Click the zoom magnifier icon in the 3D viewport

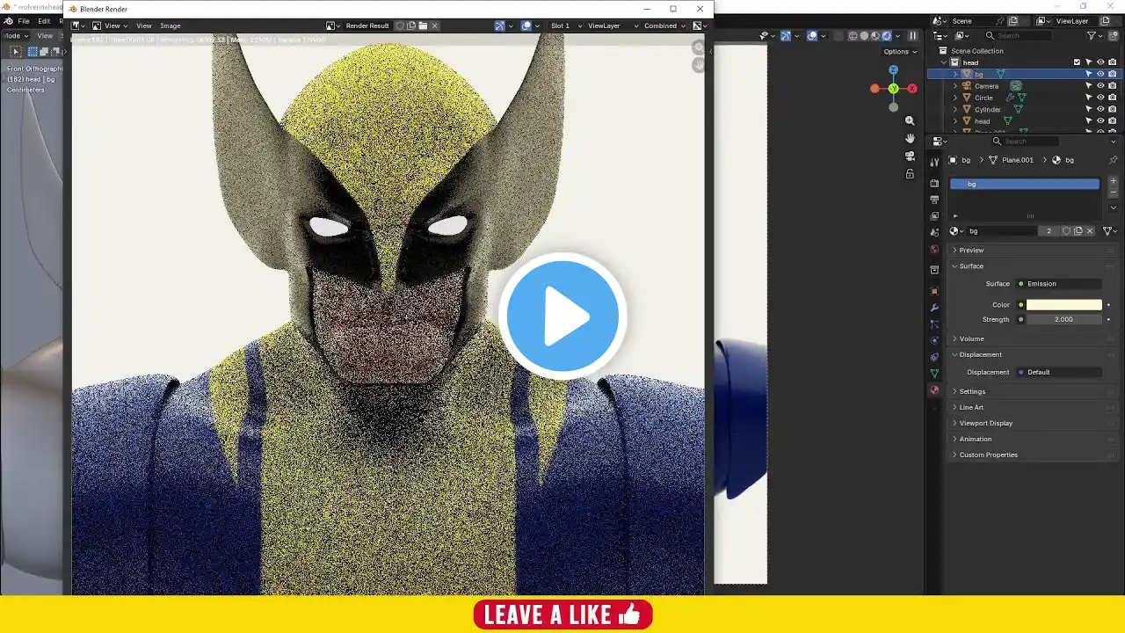(x=910, y=120)
